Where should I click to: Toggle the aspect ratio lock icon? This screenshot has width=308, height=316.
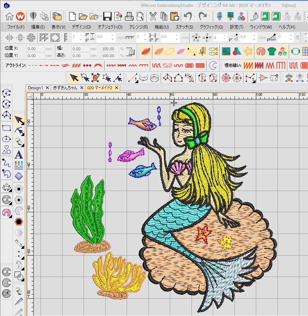click(131, 52)
